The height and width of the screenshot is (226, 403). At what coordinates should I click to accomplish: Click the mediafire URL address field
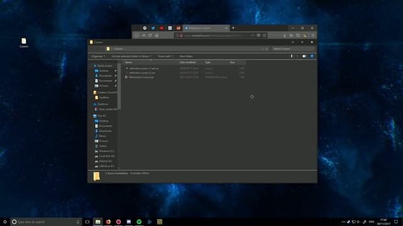213,35
